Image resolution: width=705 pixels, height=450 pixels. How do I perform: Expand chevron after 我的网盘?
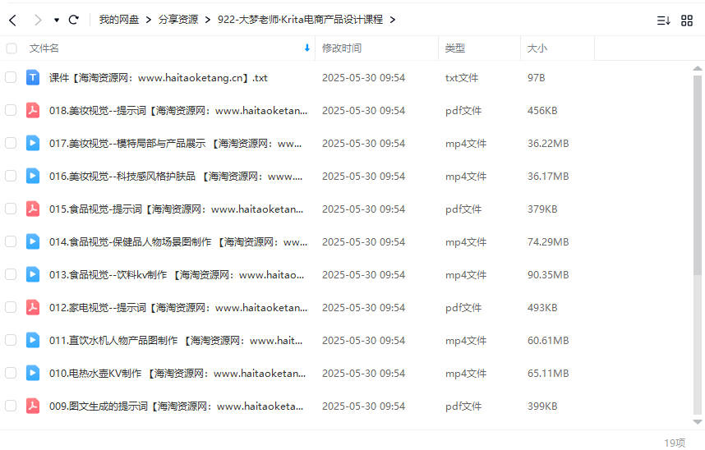tap(149, 20)
